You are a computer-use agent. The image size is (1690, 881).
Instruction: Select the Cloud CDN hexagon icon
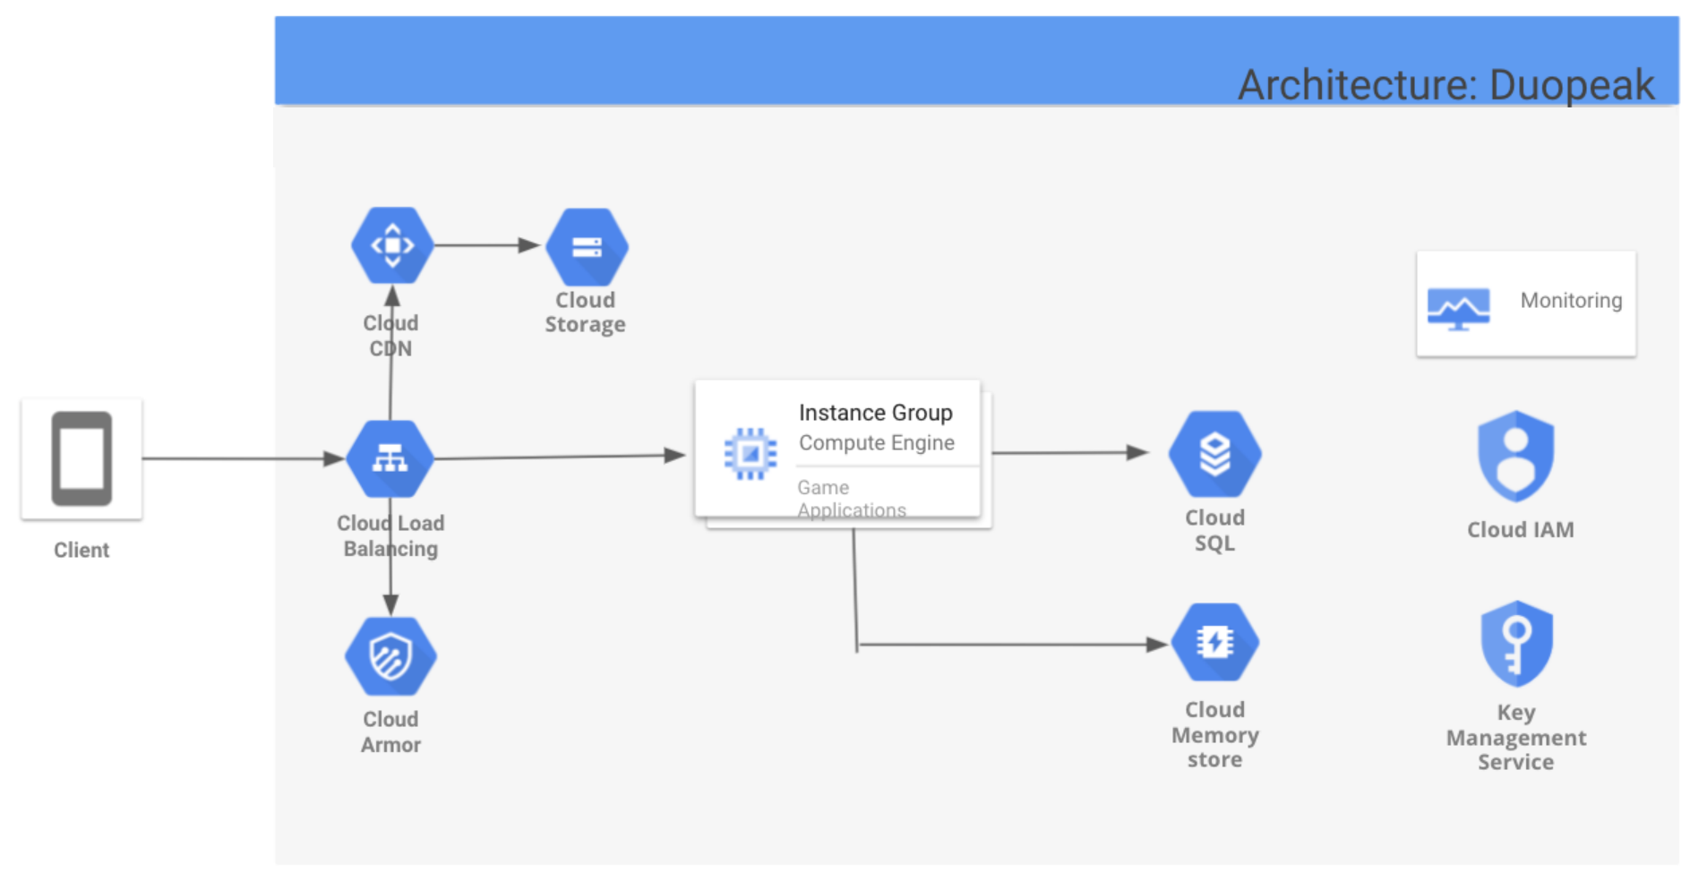pyautogui.click(x=392, y=245)
